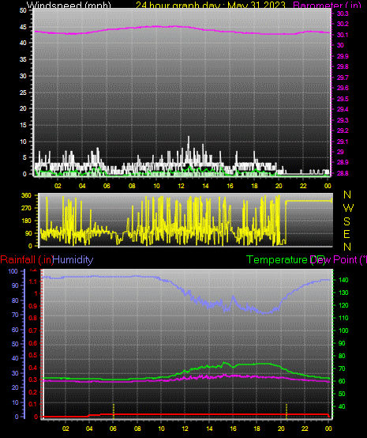Image resolution: width=367 pixels, height=438 pixels.
Task: Click the "24 hour graph day : May 31 2023" heading
Action: pyautogui.click(x=211, y=5)
